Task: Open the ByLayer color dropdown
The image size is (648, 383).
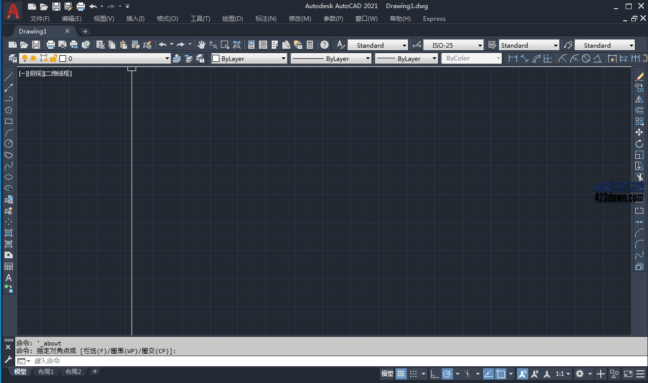Action: [283, 58]
